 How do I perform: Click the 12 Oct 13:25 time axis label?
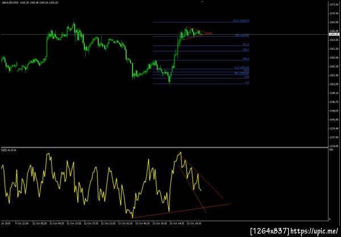click(x=74, y=223)
